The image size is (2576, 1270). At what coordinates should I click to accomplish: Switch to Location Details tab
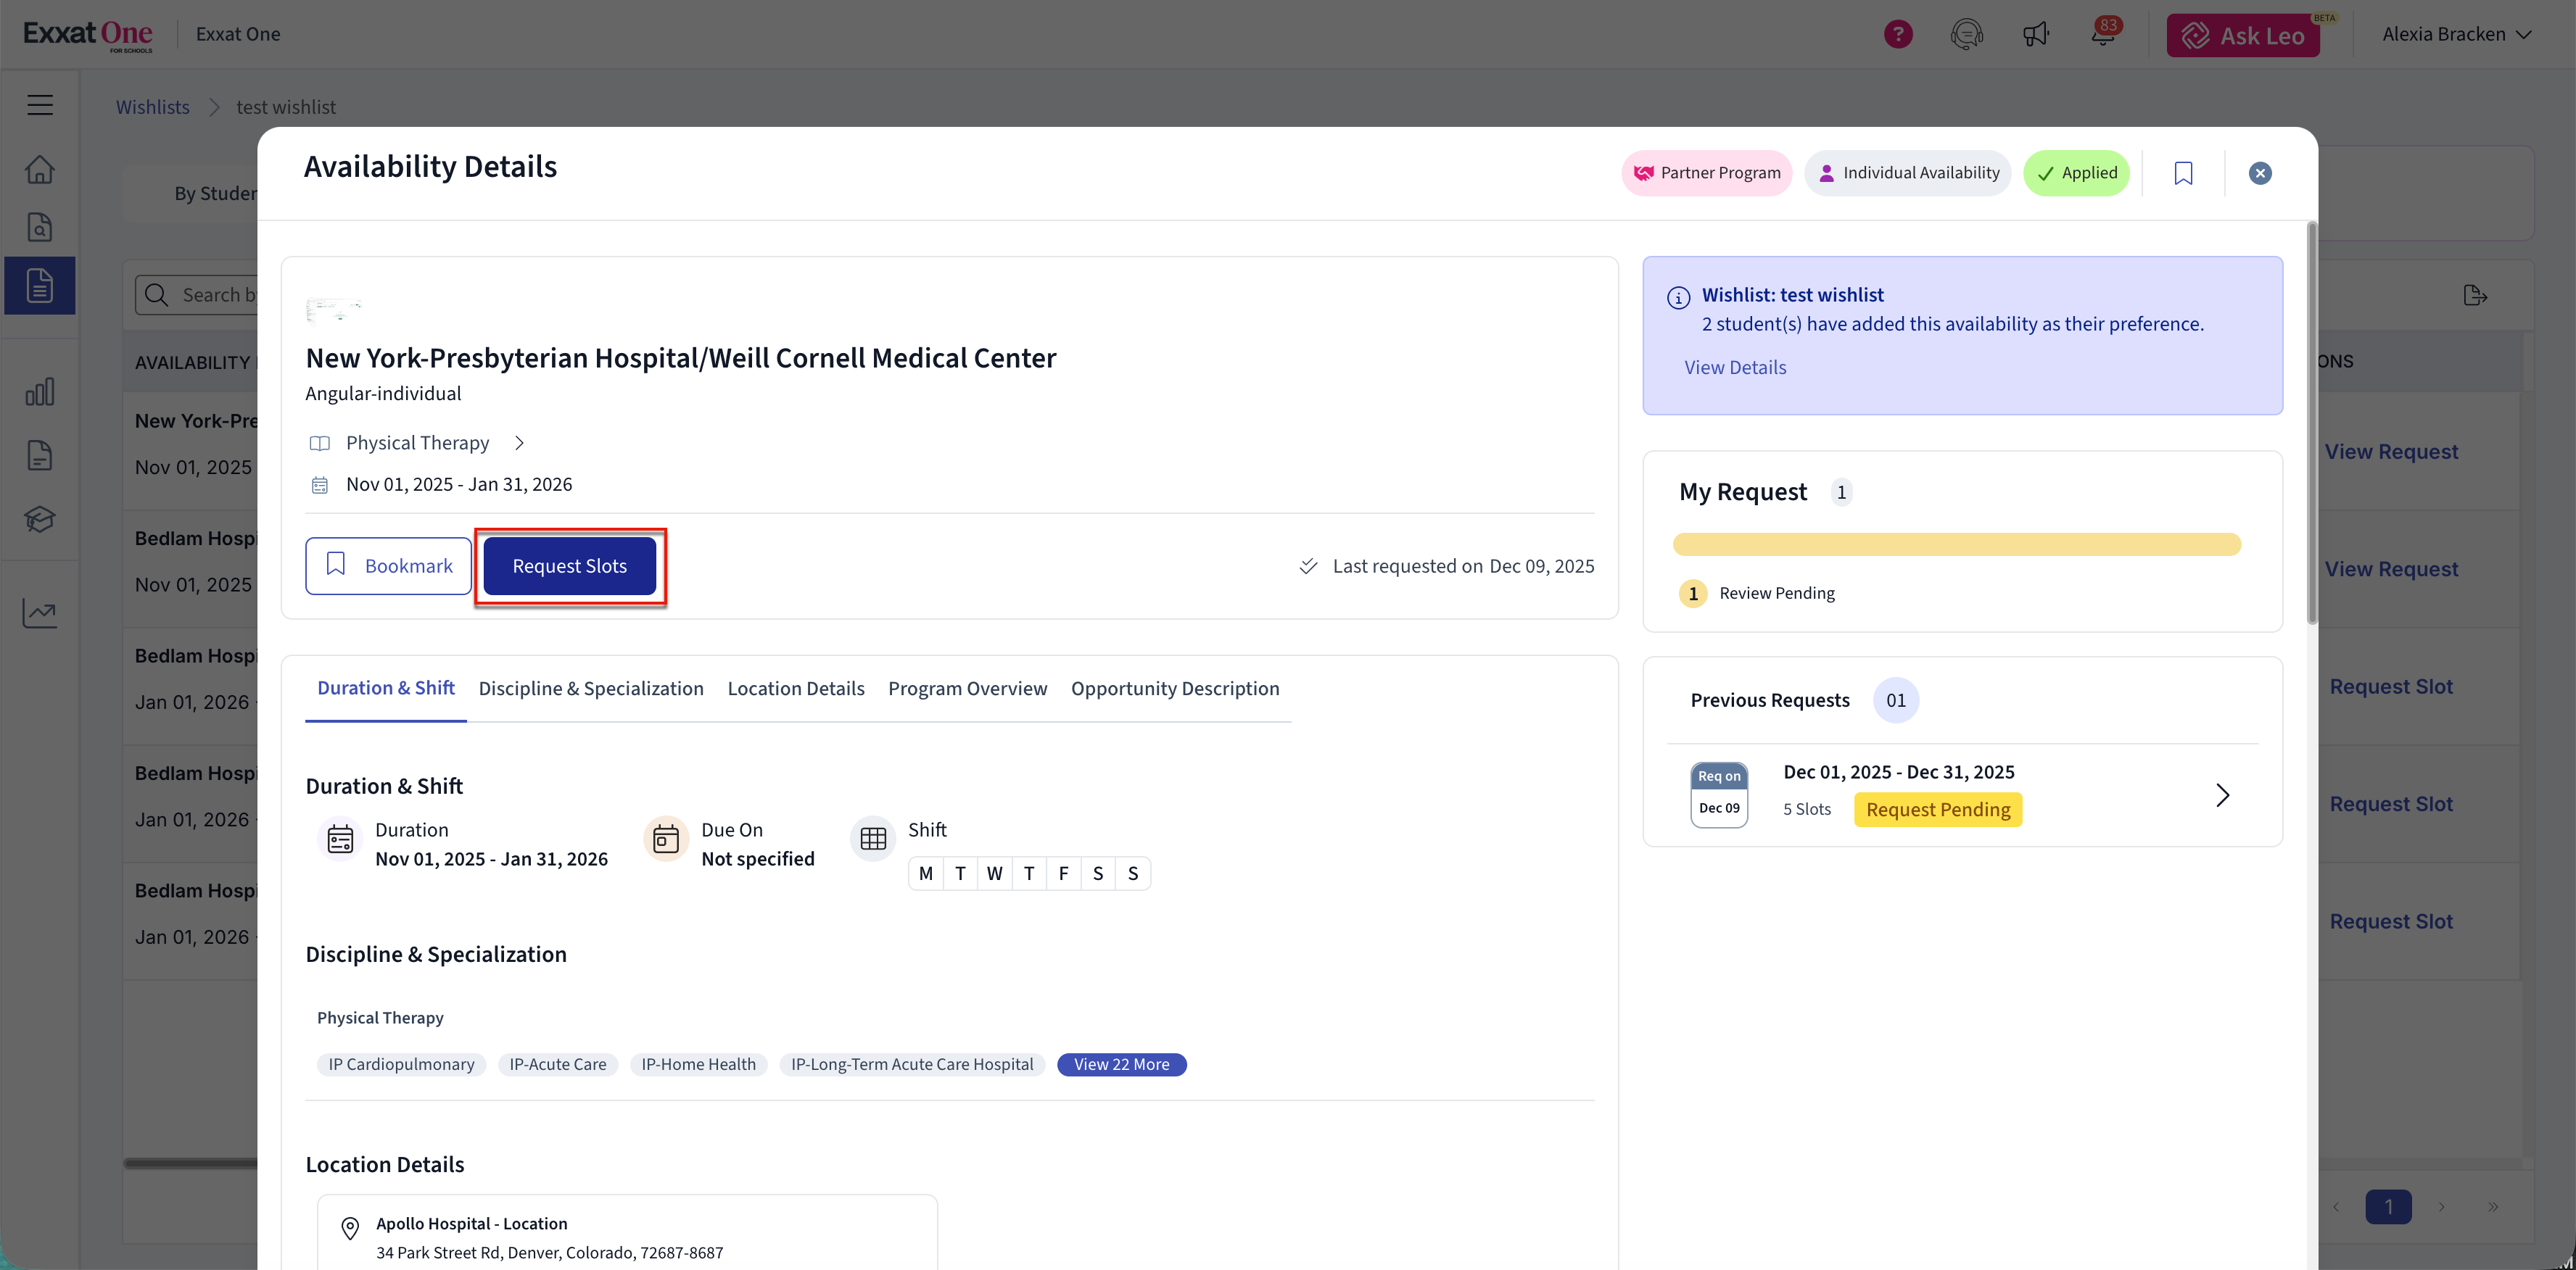(795, 689)
